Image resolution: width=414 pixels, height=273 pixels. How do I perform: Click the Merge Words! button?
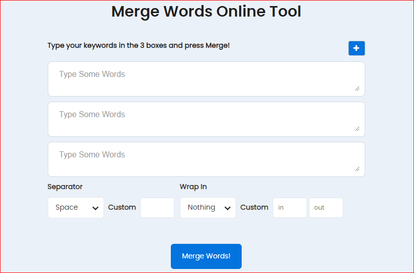[206, 256]
